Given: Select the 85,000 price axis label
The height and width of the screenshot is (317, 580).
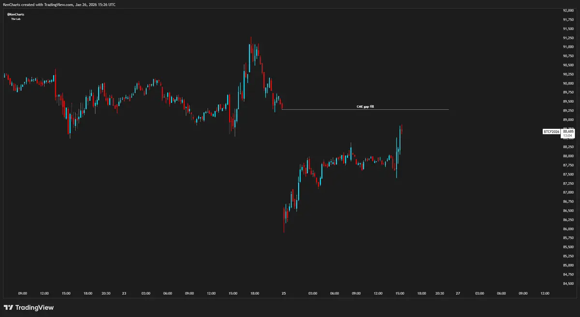Looking at the screenshot, I should click(x=568, y=265).
